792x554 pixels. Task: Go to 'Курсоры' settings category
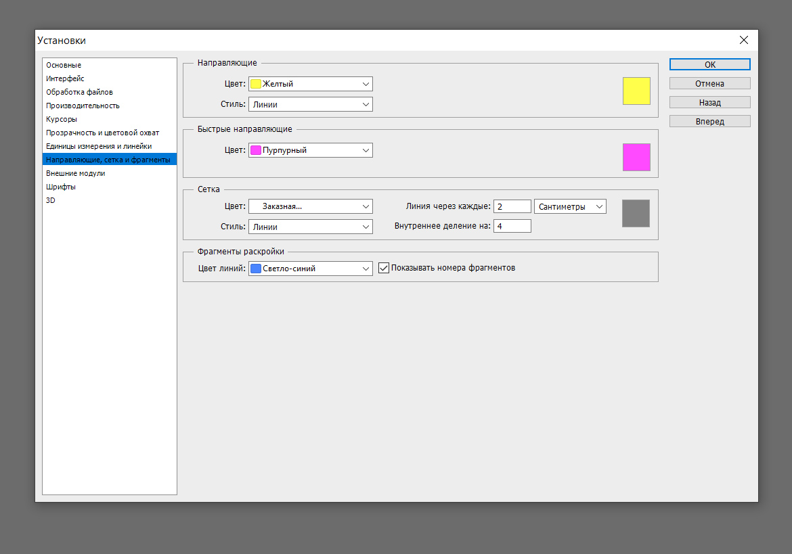click(62, 119)
